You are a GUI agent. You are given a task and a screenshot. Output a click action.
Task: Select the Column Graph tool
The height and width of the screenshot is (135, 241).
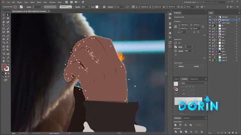pos(8,54)
